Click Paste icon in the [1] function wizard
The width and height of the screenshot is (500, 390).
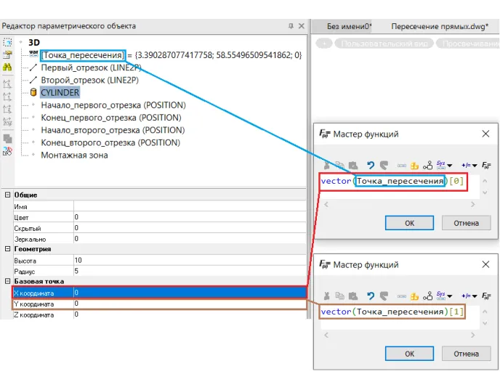353,296
